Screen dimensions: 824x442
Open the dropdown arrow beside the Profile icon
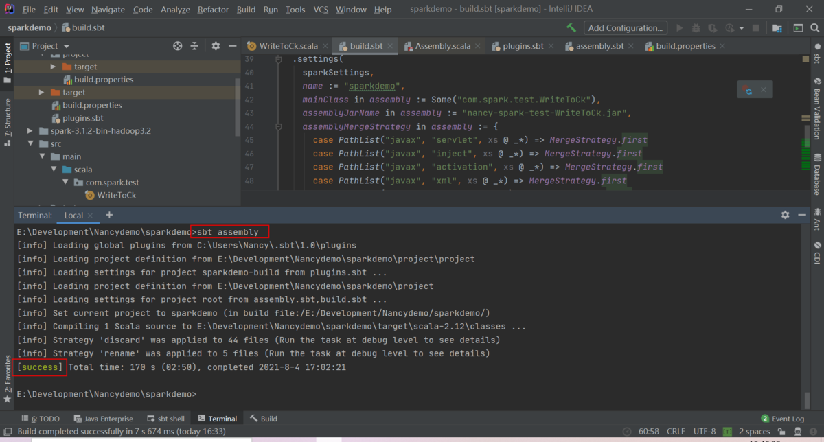click(x=742, y=28)
